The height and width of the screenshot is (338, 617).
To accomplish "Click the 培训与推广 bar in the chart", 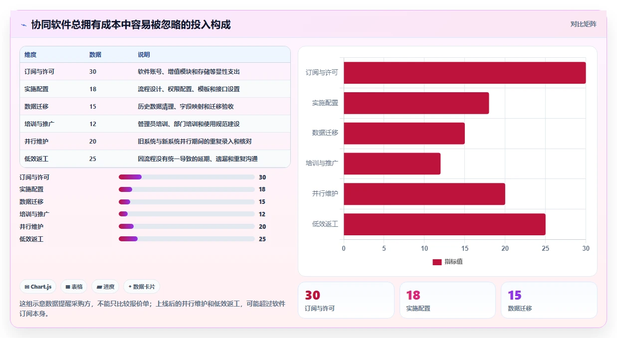I will point(392,164).
